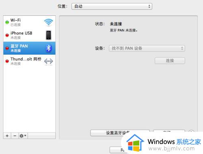Click the 位置 label
The image size is (203, 154).
pyautogui.click(x=63, y=6)
